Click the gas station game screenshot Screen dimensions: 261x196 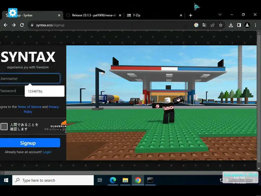point(161,103)
